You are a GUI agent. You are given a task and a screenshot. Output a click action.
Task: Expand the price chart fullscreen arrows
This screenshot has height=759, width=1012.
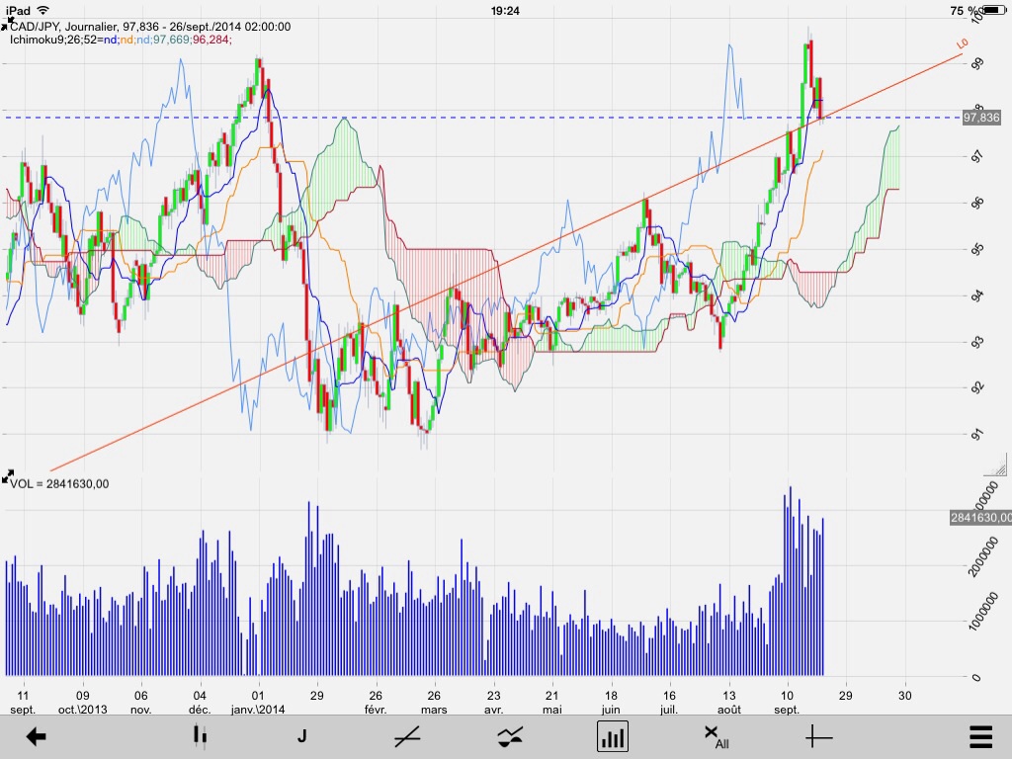point(7,24)
